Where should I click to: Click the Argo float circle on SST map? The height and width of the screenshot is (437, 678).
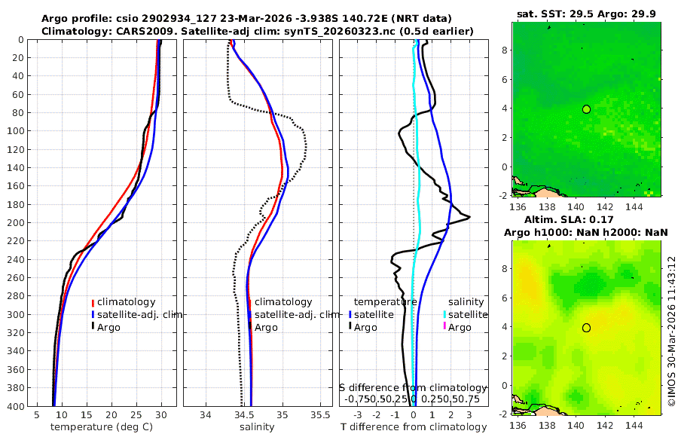click(x=586, y=109)
